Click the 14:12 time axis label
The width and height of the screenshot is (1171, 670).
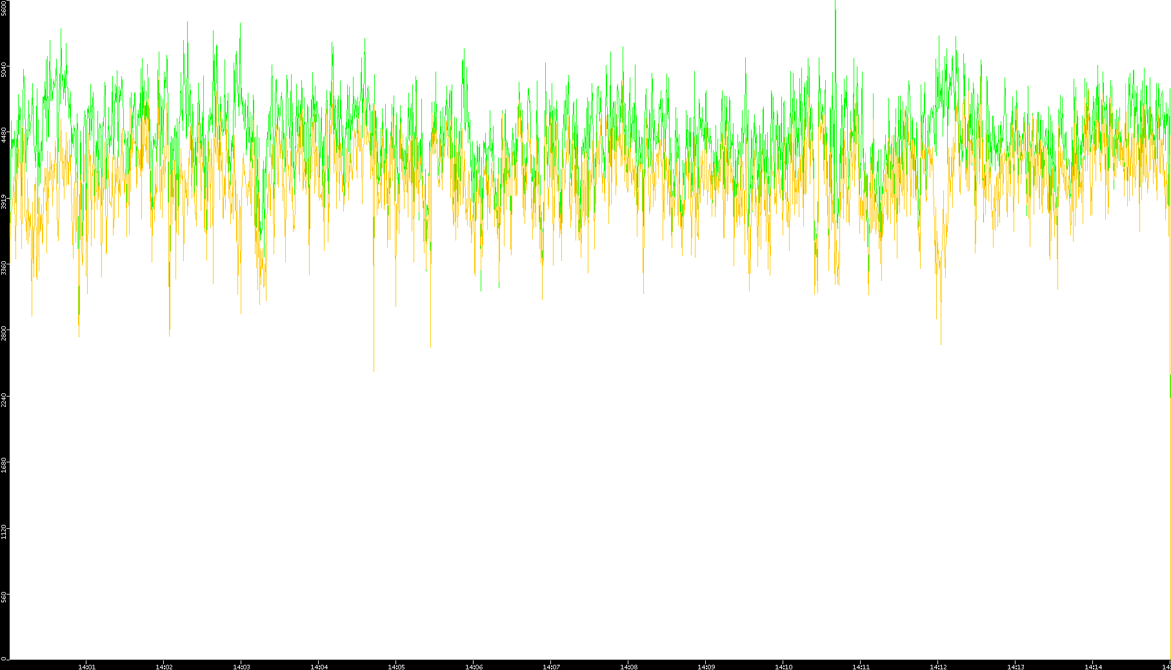click(938, 667)
